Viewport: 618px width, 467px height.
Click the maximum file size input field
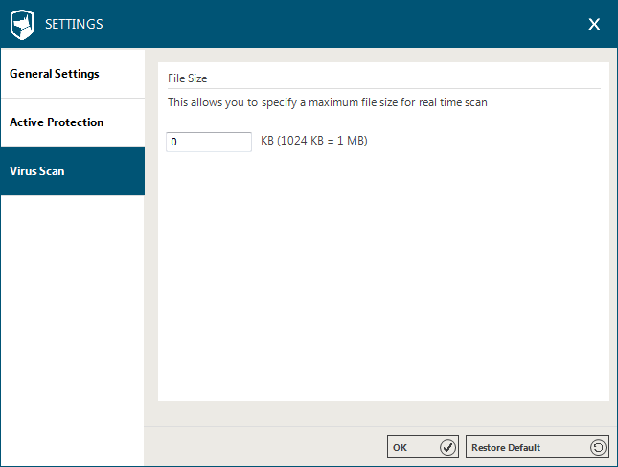tap(209, 142)
